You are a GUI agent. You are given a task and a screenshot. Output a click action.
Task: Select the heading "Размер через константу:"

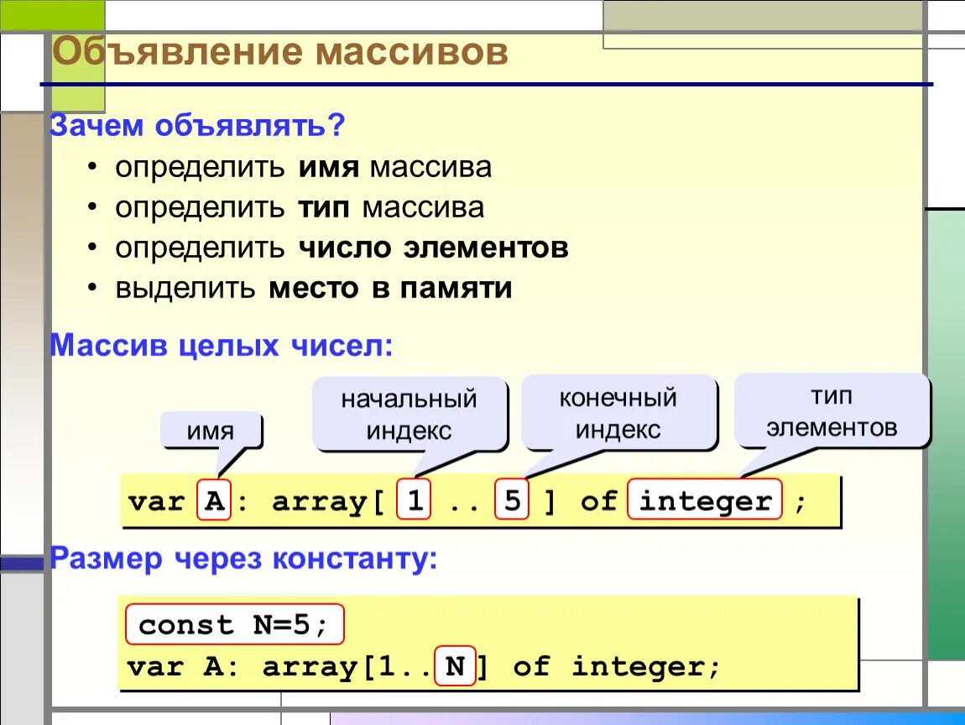click(x=243, y=559)
